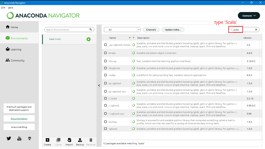Open the GitHub octocat icon
The width and height of the screenshot is (265, 149).
point(29,138)
